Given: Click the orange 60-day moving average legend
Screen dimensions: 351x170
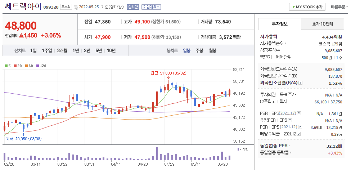Looking at the screenshot, I should [x=29, y=66].
